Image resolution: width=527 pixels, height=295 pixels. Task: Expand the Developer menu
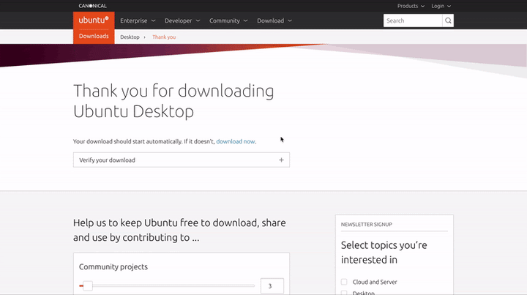point(182,20)
